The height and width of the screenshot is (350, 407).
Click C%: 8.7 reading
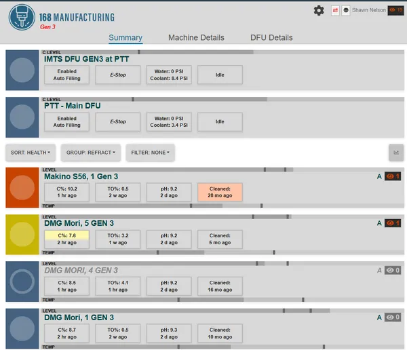(66, 333)
